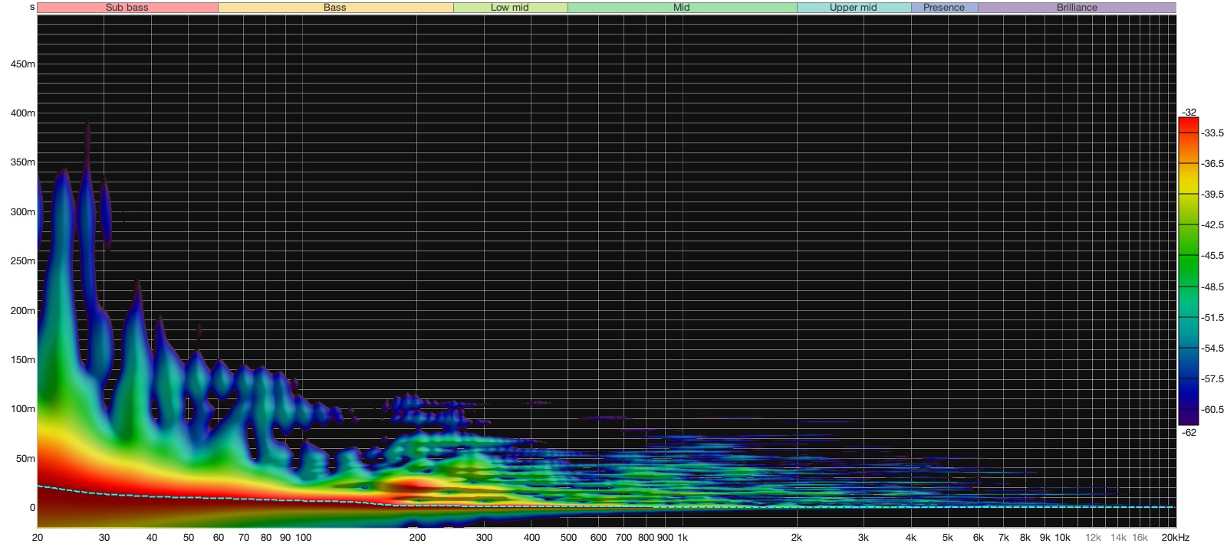Select the -57.5 color scale tick
The height and width of the screenshot is (547, 1227).
[1212, 378]
